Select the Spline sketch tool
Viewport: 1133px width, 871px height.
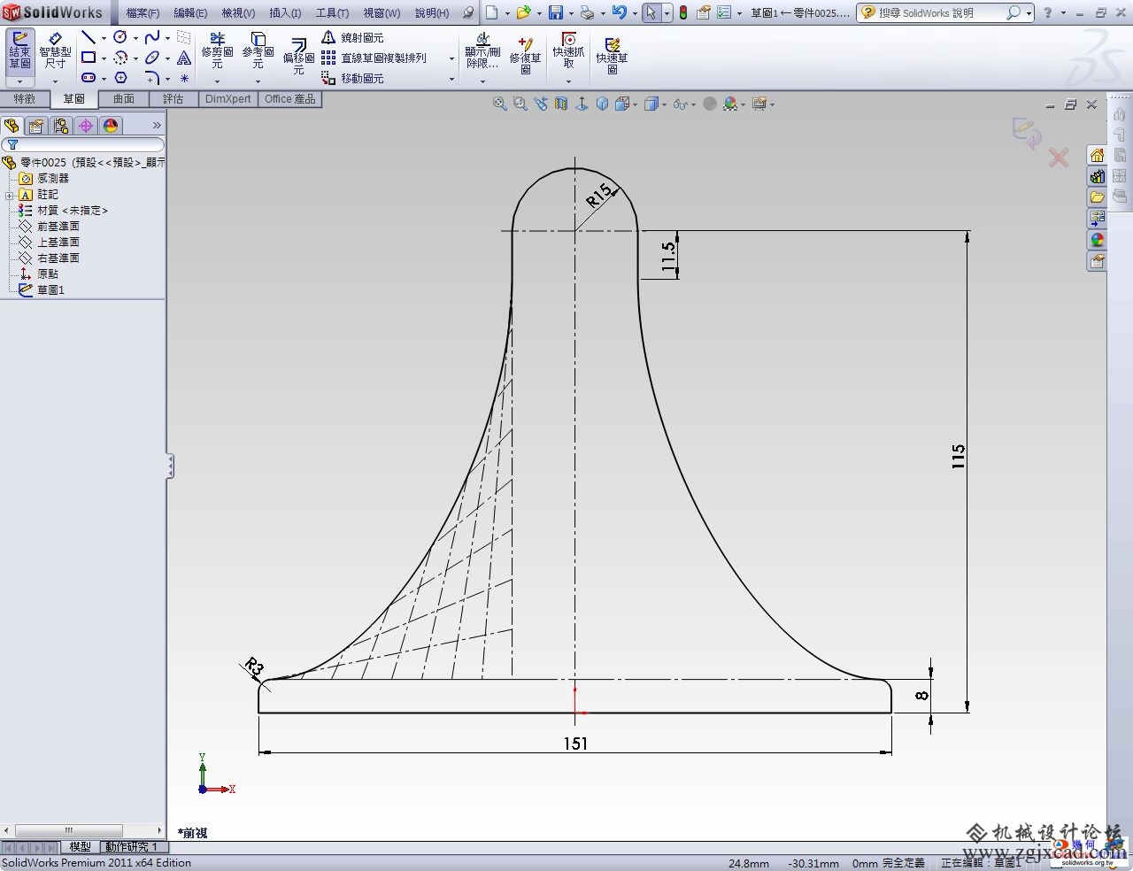[x=152, y=37]
